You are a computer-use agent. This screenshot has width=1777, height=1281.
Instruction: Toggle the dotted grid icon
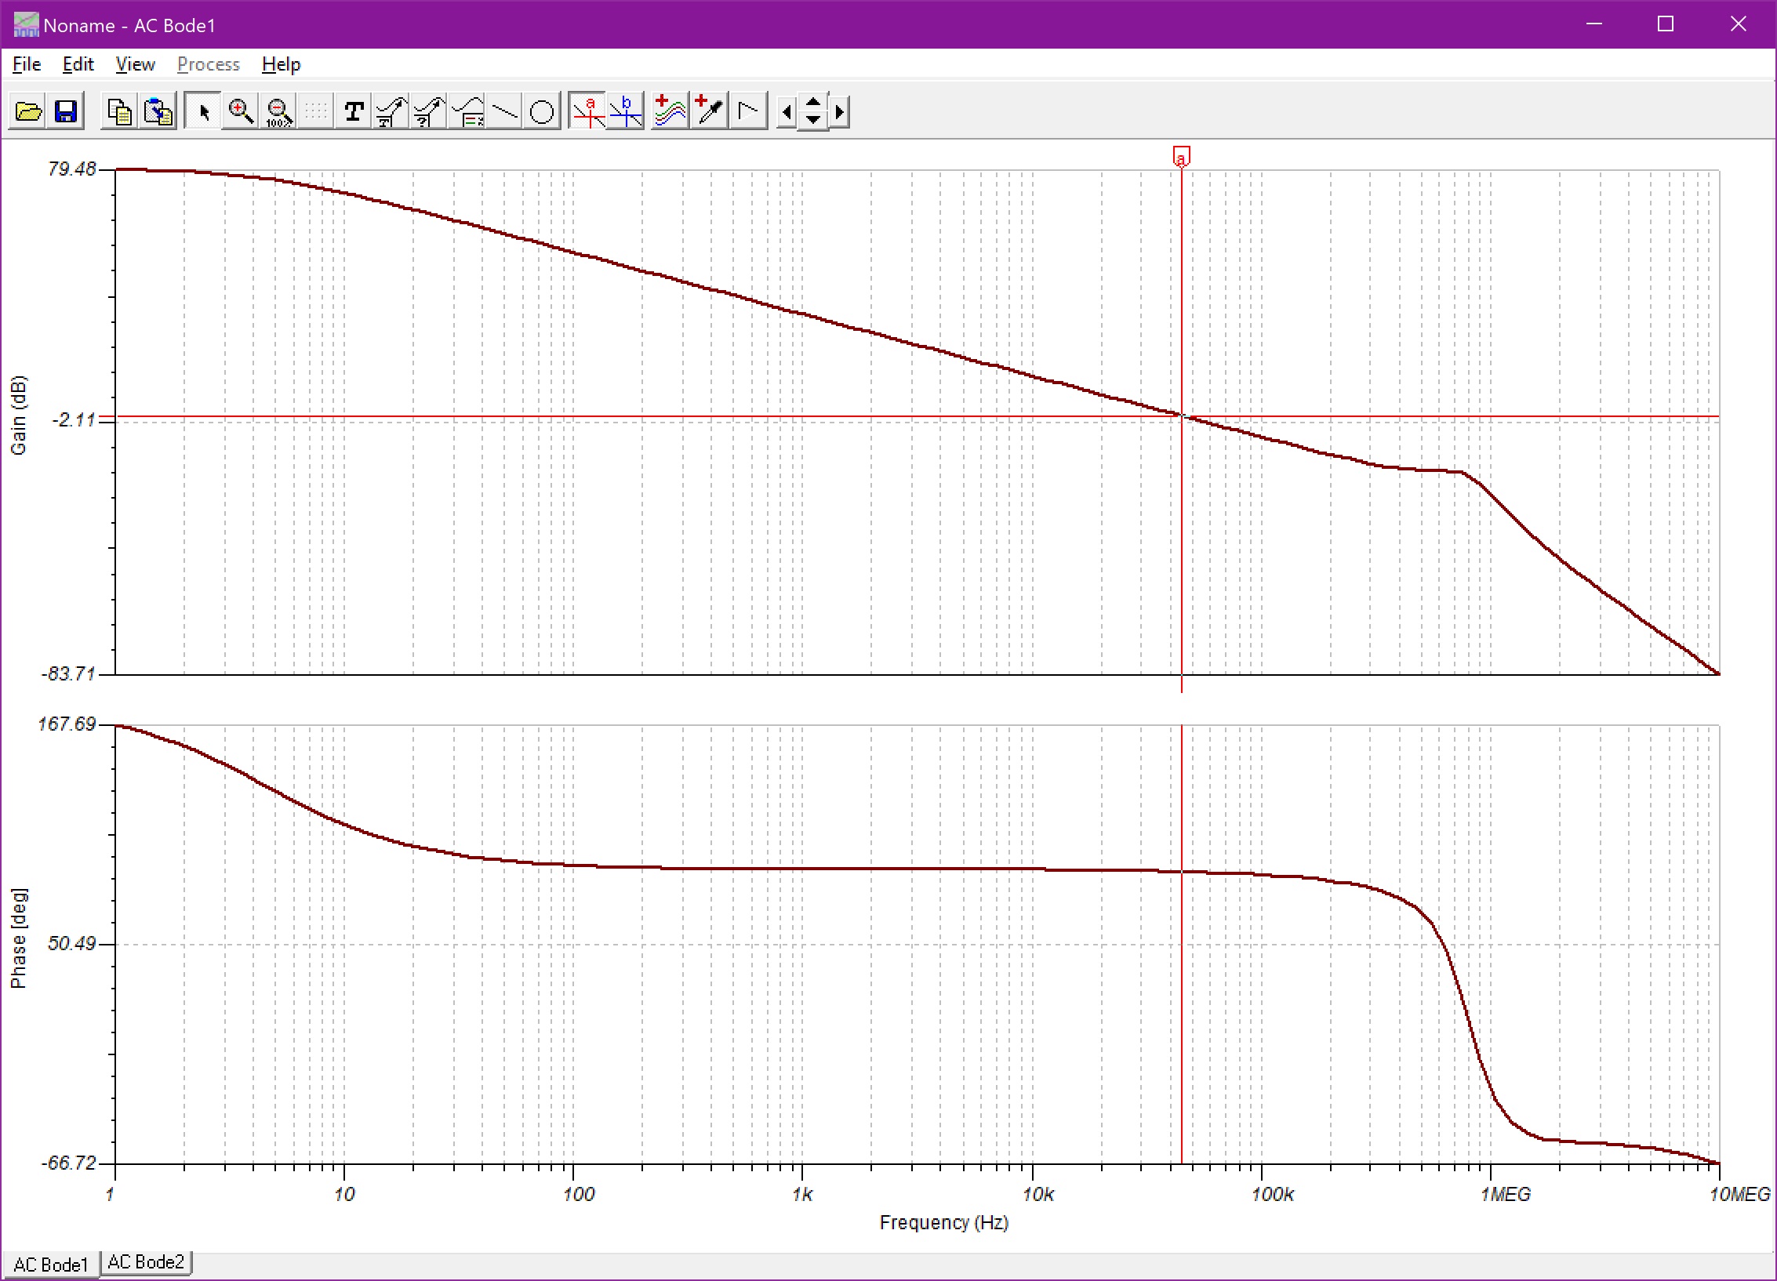(316, 111)
